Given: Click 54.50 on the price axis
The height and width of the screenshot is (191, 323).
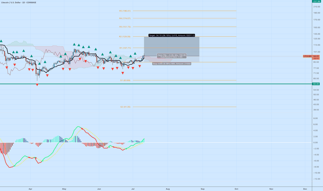Looking at the screenshot, I should (x=316, y=90).
